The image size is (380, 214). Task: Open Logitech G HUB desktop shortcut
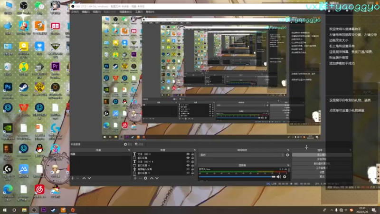click(8, 173)
